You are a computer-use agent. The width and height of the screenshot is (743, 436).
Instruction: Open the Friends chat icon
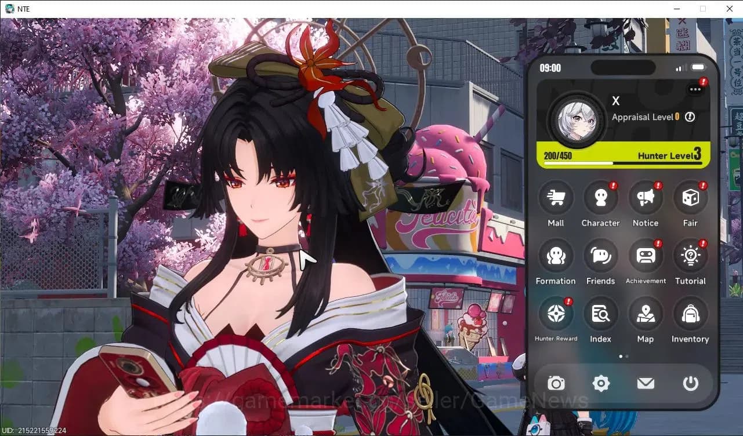(600, 256)
